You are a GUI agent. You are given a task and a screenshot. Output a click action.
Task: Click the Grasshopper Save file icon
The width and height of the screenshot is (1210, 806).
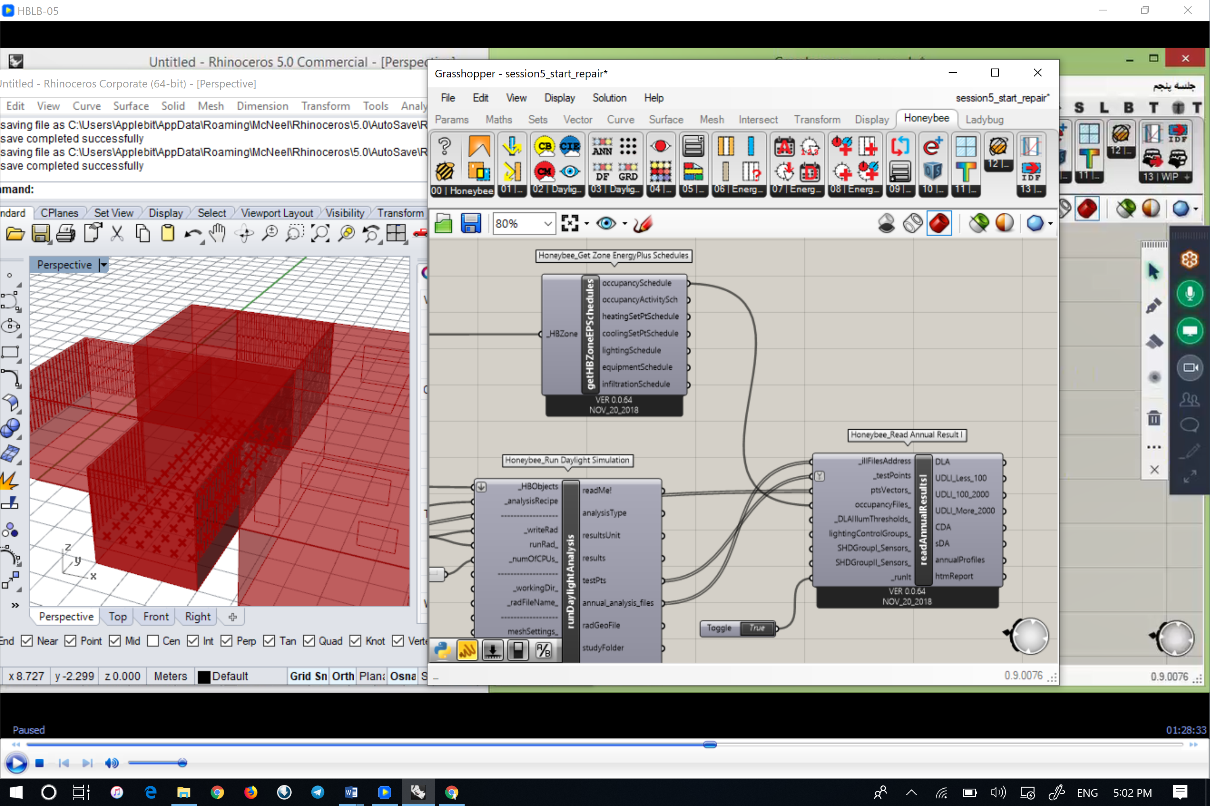(470, 224)
